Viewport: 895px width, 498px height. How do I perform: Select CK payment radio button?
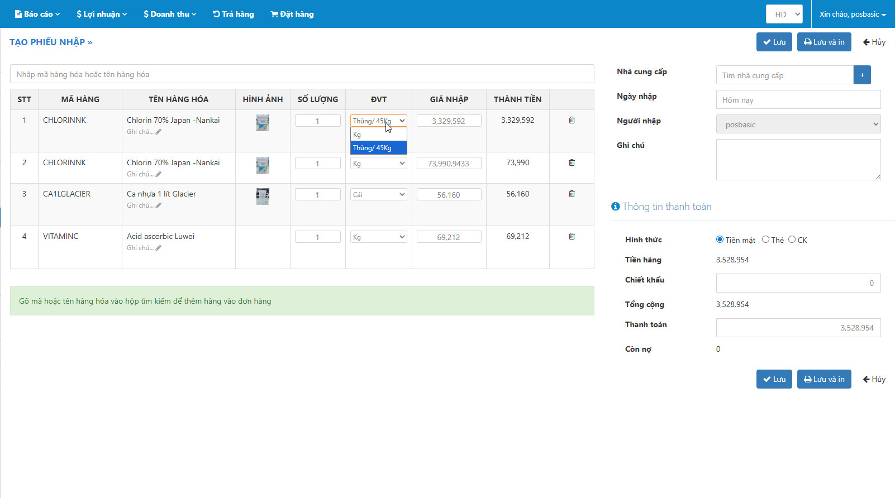point(792,240)
